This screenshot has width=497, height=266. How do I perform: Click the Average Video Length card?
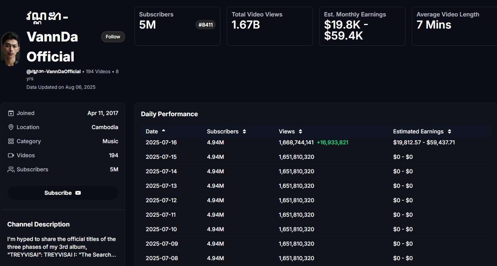click(454, 26)
